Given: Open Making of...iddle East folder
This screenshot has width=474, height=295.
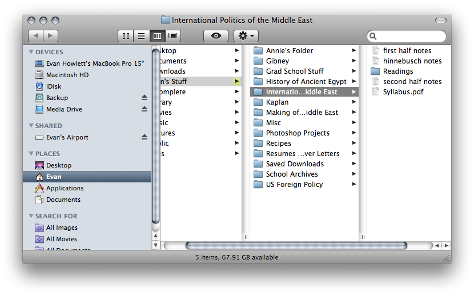Looking at the screenshot, I should (304, 112).
